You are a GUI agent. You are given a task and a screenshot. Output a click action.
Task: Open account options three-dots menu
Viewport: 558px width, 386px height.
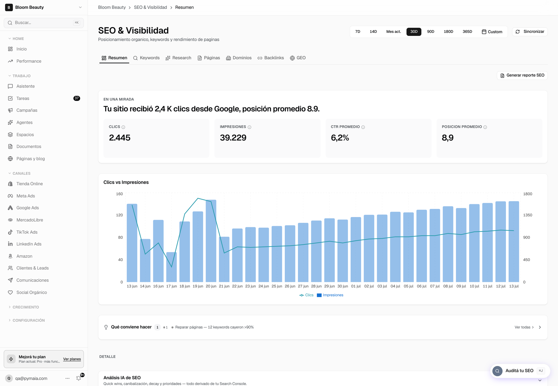click(x=67, y=378)
